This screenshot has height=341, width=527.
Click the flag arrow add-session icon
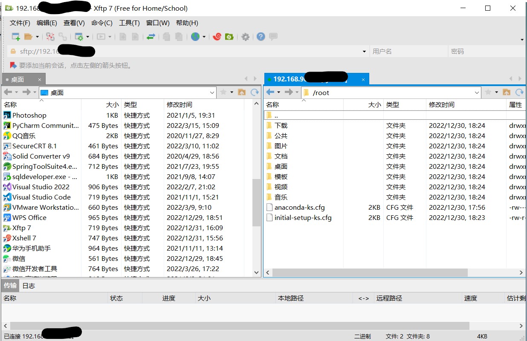13,65
